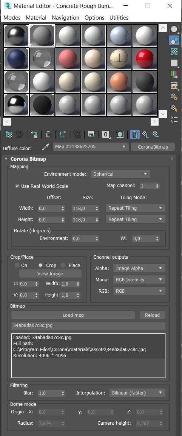Click the Load map button
The image size is (182, 436).
tap(73, 315)
